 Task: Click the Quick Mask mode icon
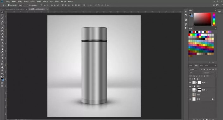[x=2, y=83]
